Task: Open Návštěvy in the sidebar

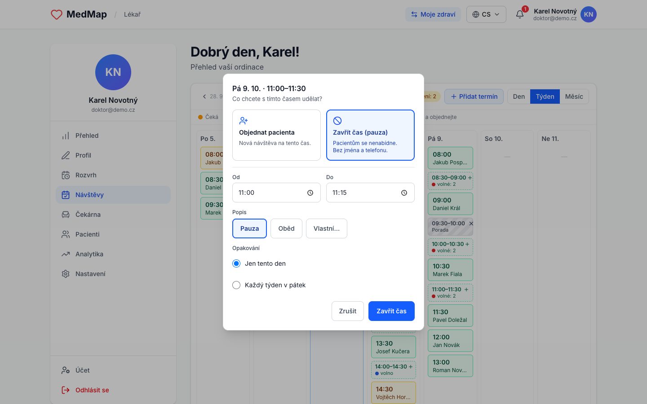Action: click(113, 195)
